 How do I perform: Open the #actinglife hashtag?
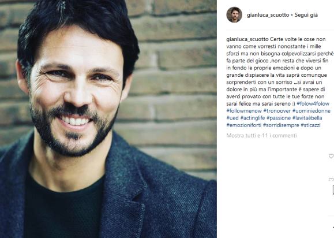pyautogui.click(x=253, y=118)
